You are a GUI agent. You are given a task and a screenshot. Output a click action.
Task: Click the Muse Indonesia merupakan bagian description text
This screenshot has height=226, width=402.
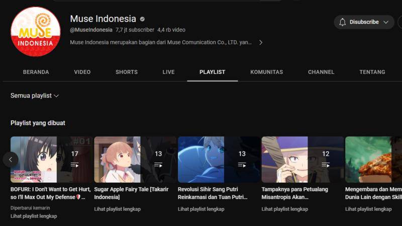point(161,43)
